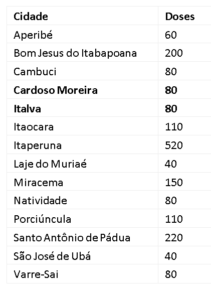211x290 pixels.
Task: Click the 520 doses value for Itaperuna
Action: (174, 146)
